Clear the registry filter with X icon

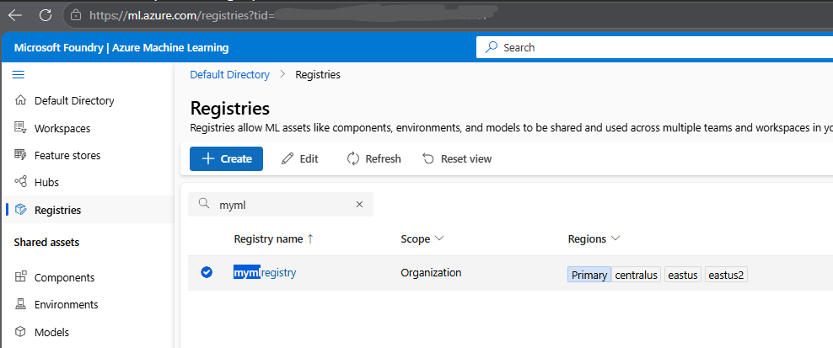pyautogui.click(x=359, y=204)
